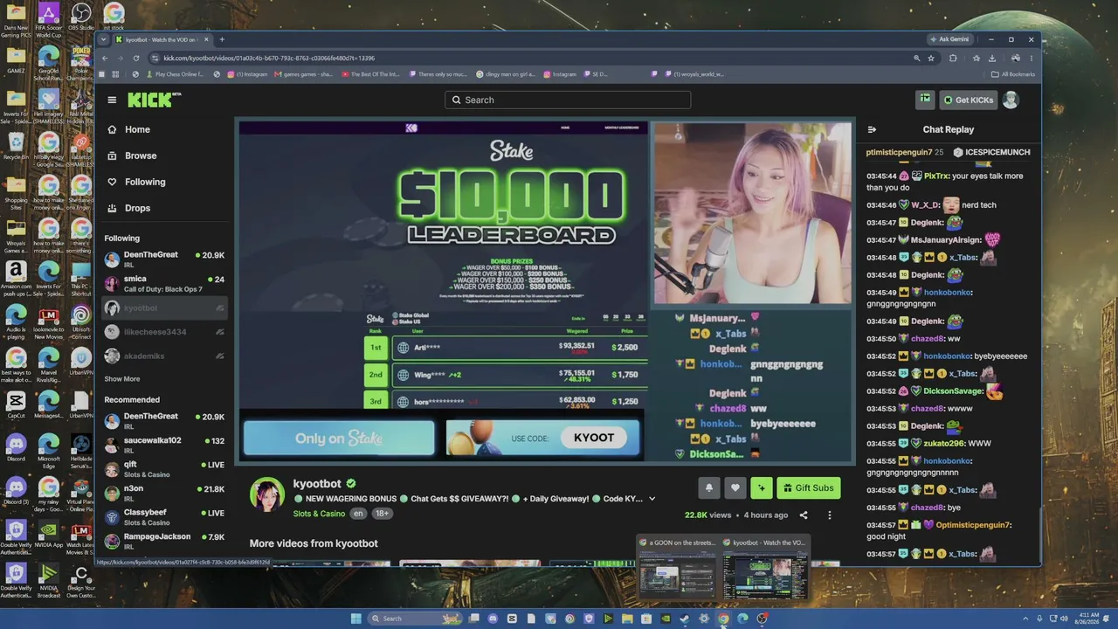Open Browse in the Kick sidebar
This screenshot has width=1118, height=629.
(x=141, y=156)
